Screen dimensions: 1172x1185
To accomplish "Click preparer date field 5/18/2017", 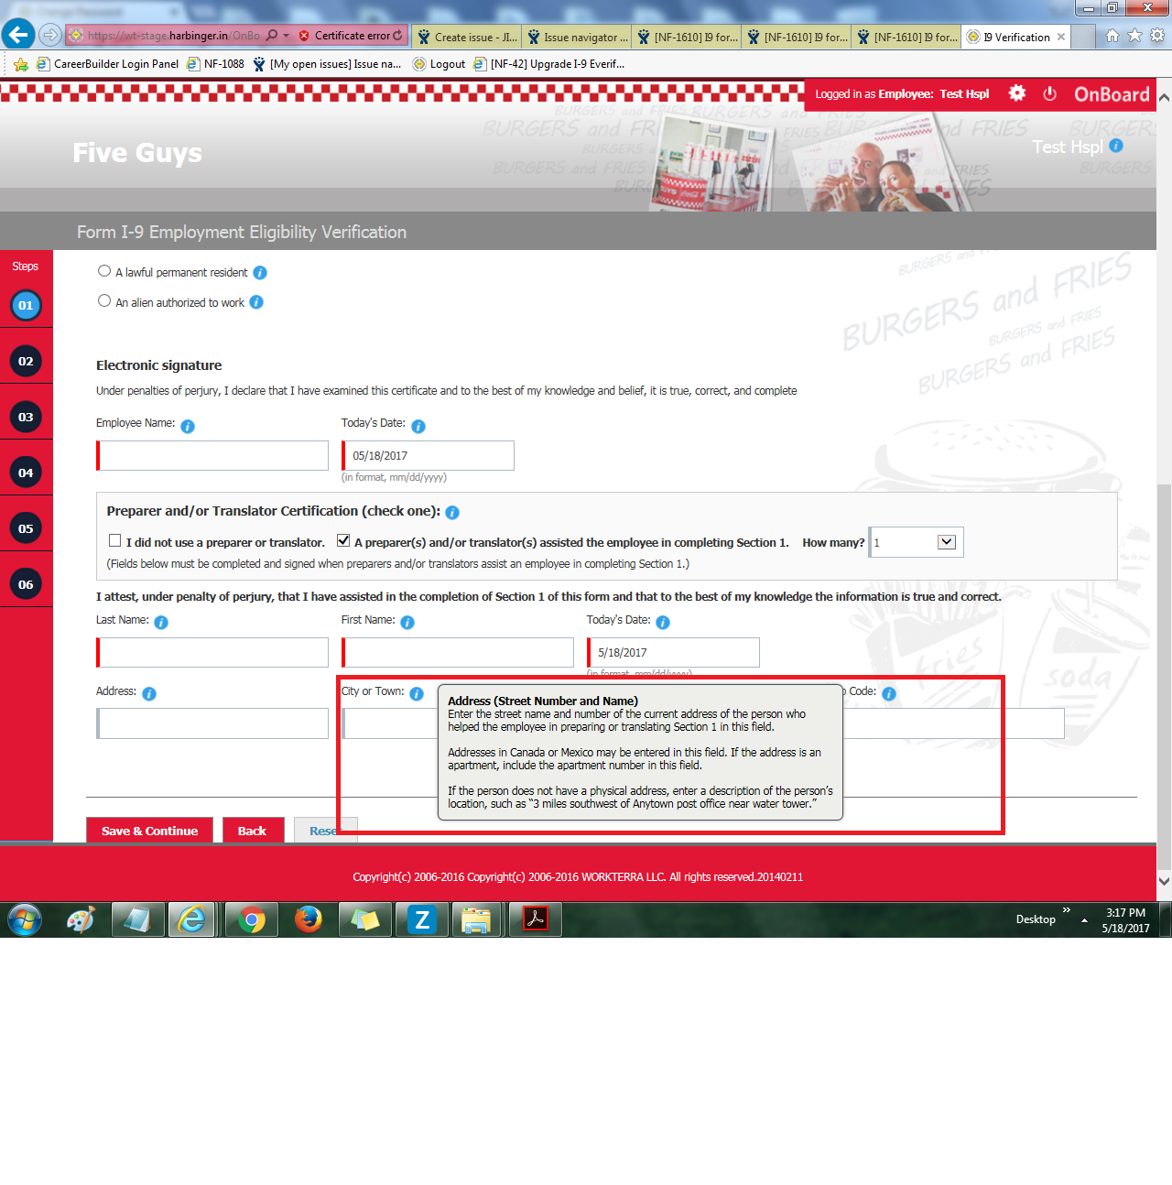I will (x=673, y=652).
